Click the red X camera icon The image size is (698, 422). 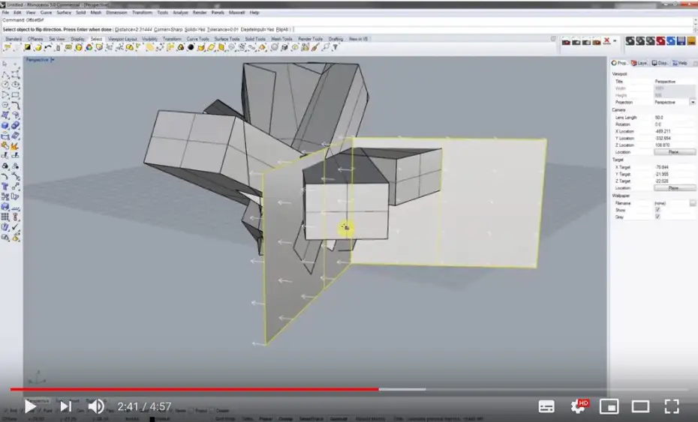(x=606, y=41)
